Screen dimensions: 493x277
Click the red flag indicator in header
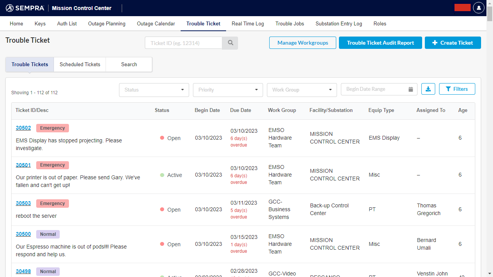(462, 8)
